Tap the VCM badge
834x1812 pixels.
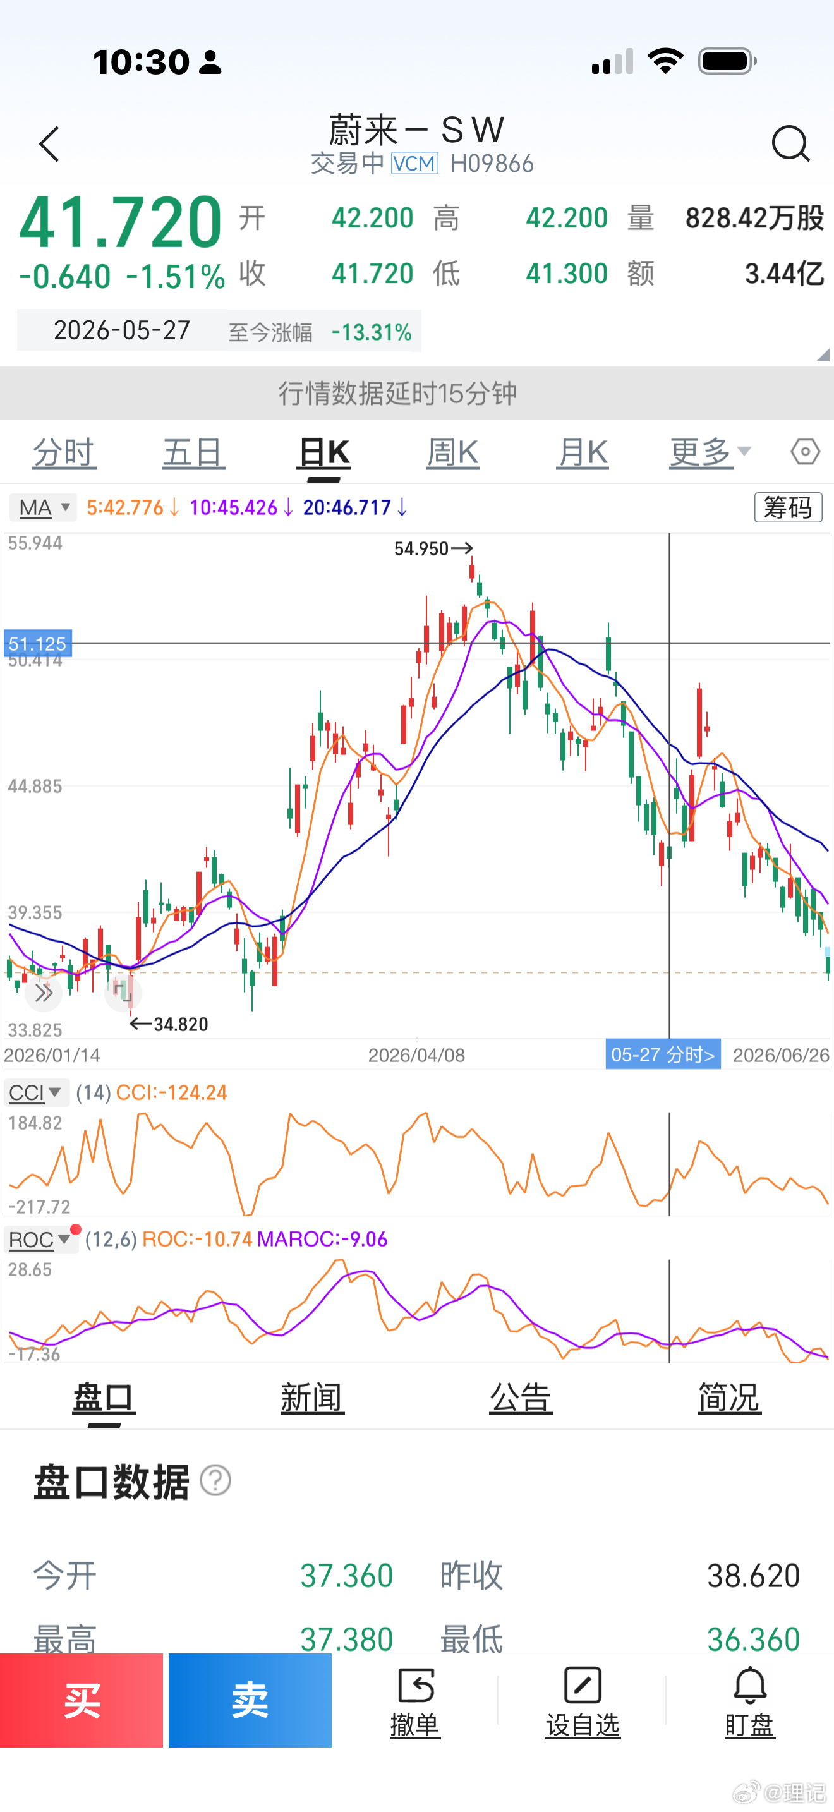click(415, 163)
